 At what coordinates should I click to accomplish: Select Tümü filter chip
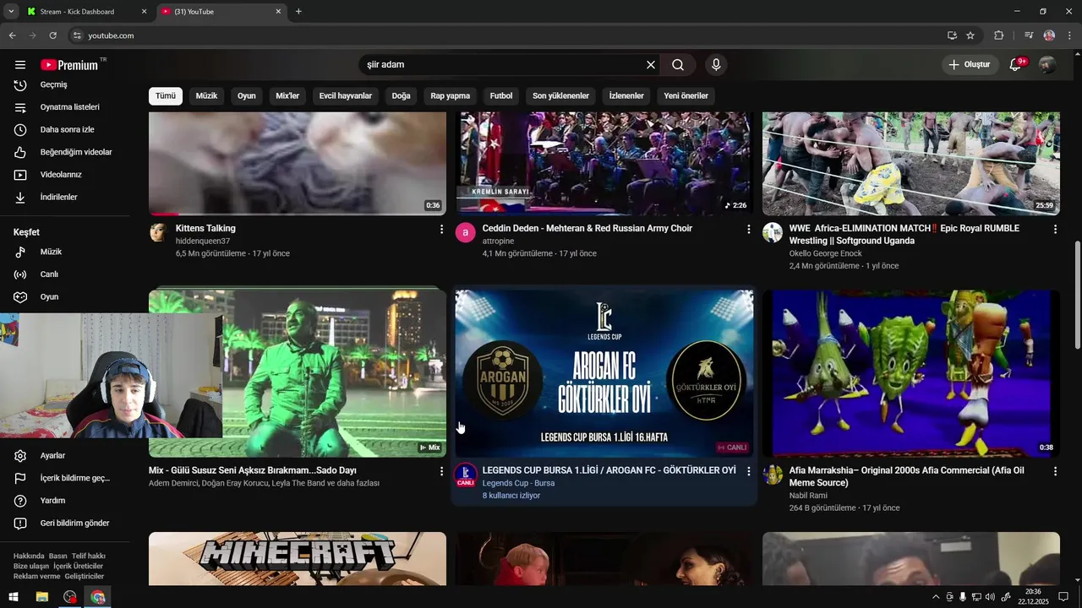click(x=166, y=96)
